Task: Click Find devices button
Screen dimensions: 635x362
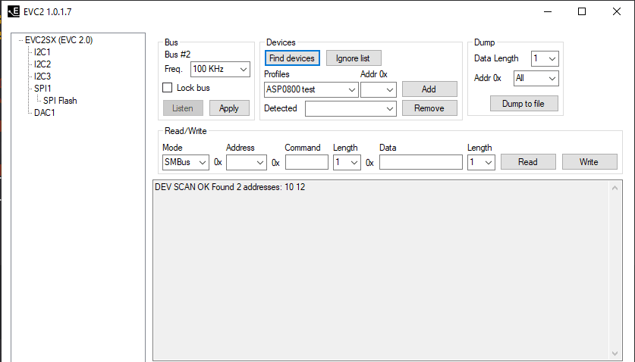Action: click(292, 58)
